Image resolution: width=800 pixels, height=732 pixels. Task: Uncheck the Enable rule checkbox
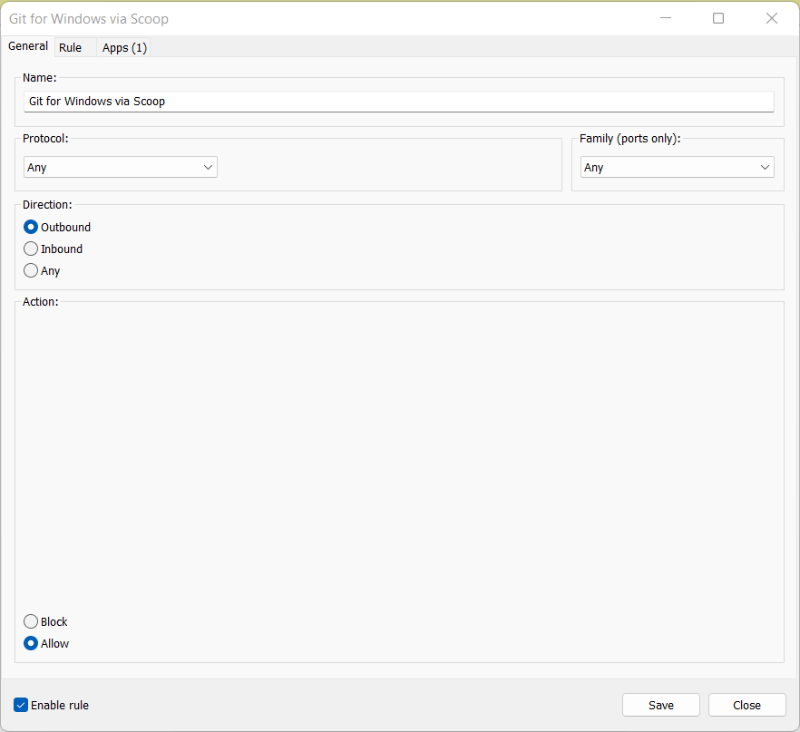click(20, 705)
